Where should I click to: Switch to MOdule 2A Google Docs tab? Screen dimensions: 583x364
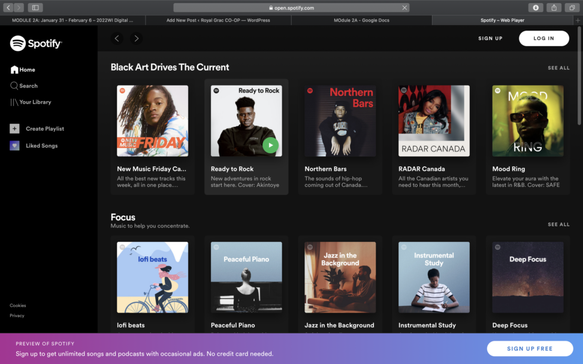[x=361, y=20]
